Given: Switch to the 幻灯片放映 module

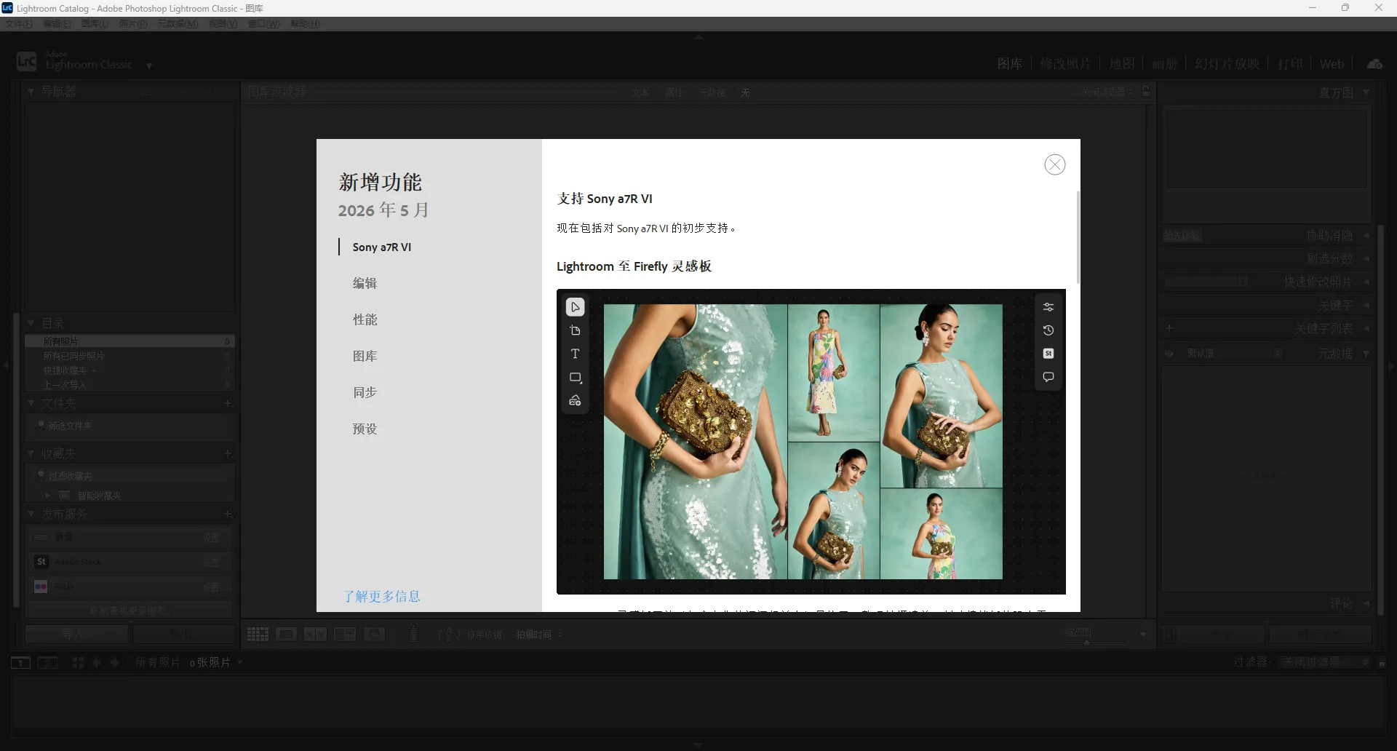Looking at the screenshot, I should click(x=1227, y=64).
